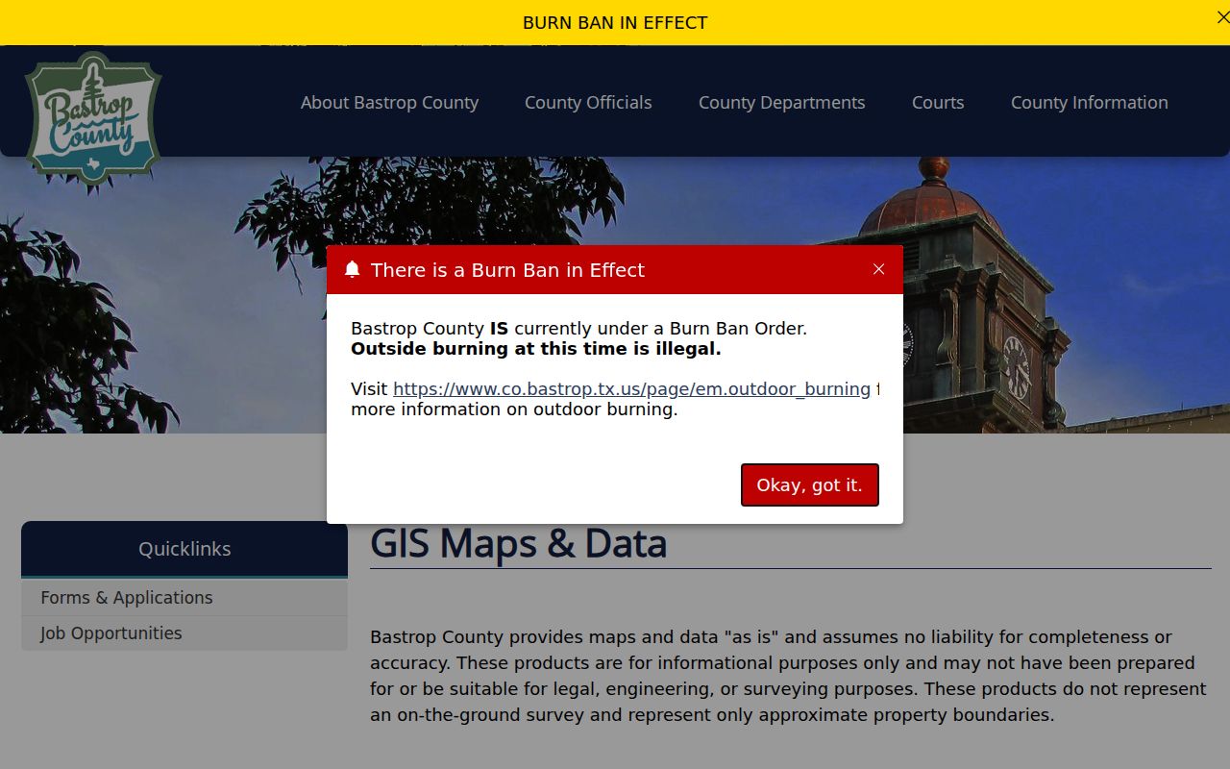This screenshot has height=769, width=1230.
Task: Open the Job Opportunities quicklink
Action: pos(184,633)
